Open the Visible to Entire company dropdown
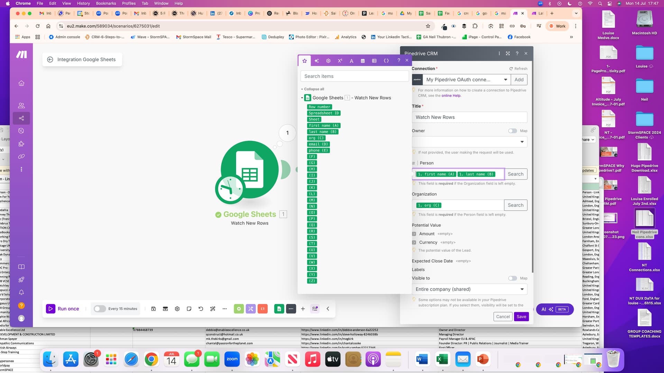This screenshot has height=373, width=664. click(x=470, y=289)
